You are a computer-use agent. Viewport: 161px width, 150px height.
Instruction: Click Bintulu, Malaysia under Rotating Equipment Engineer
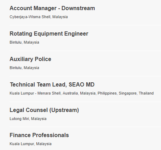24,42
